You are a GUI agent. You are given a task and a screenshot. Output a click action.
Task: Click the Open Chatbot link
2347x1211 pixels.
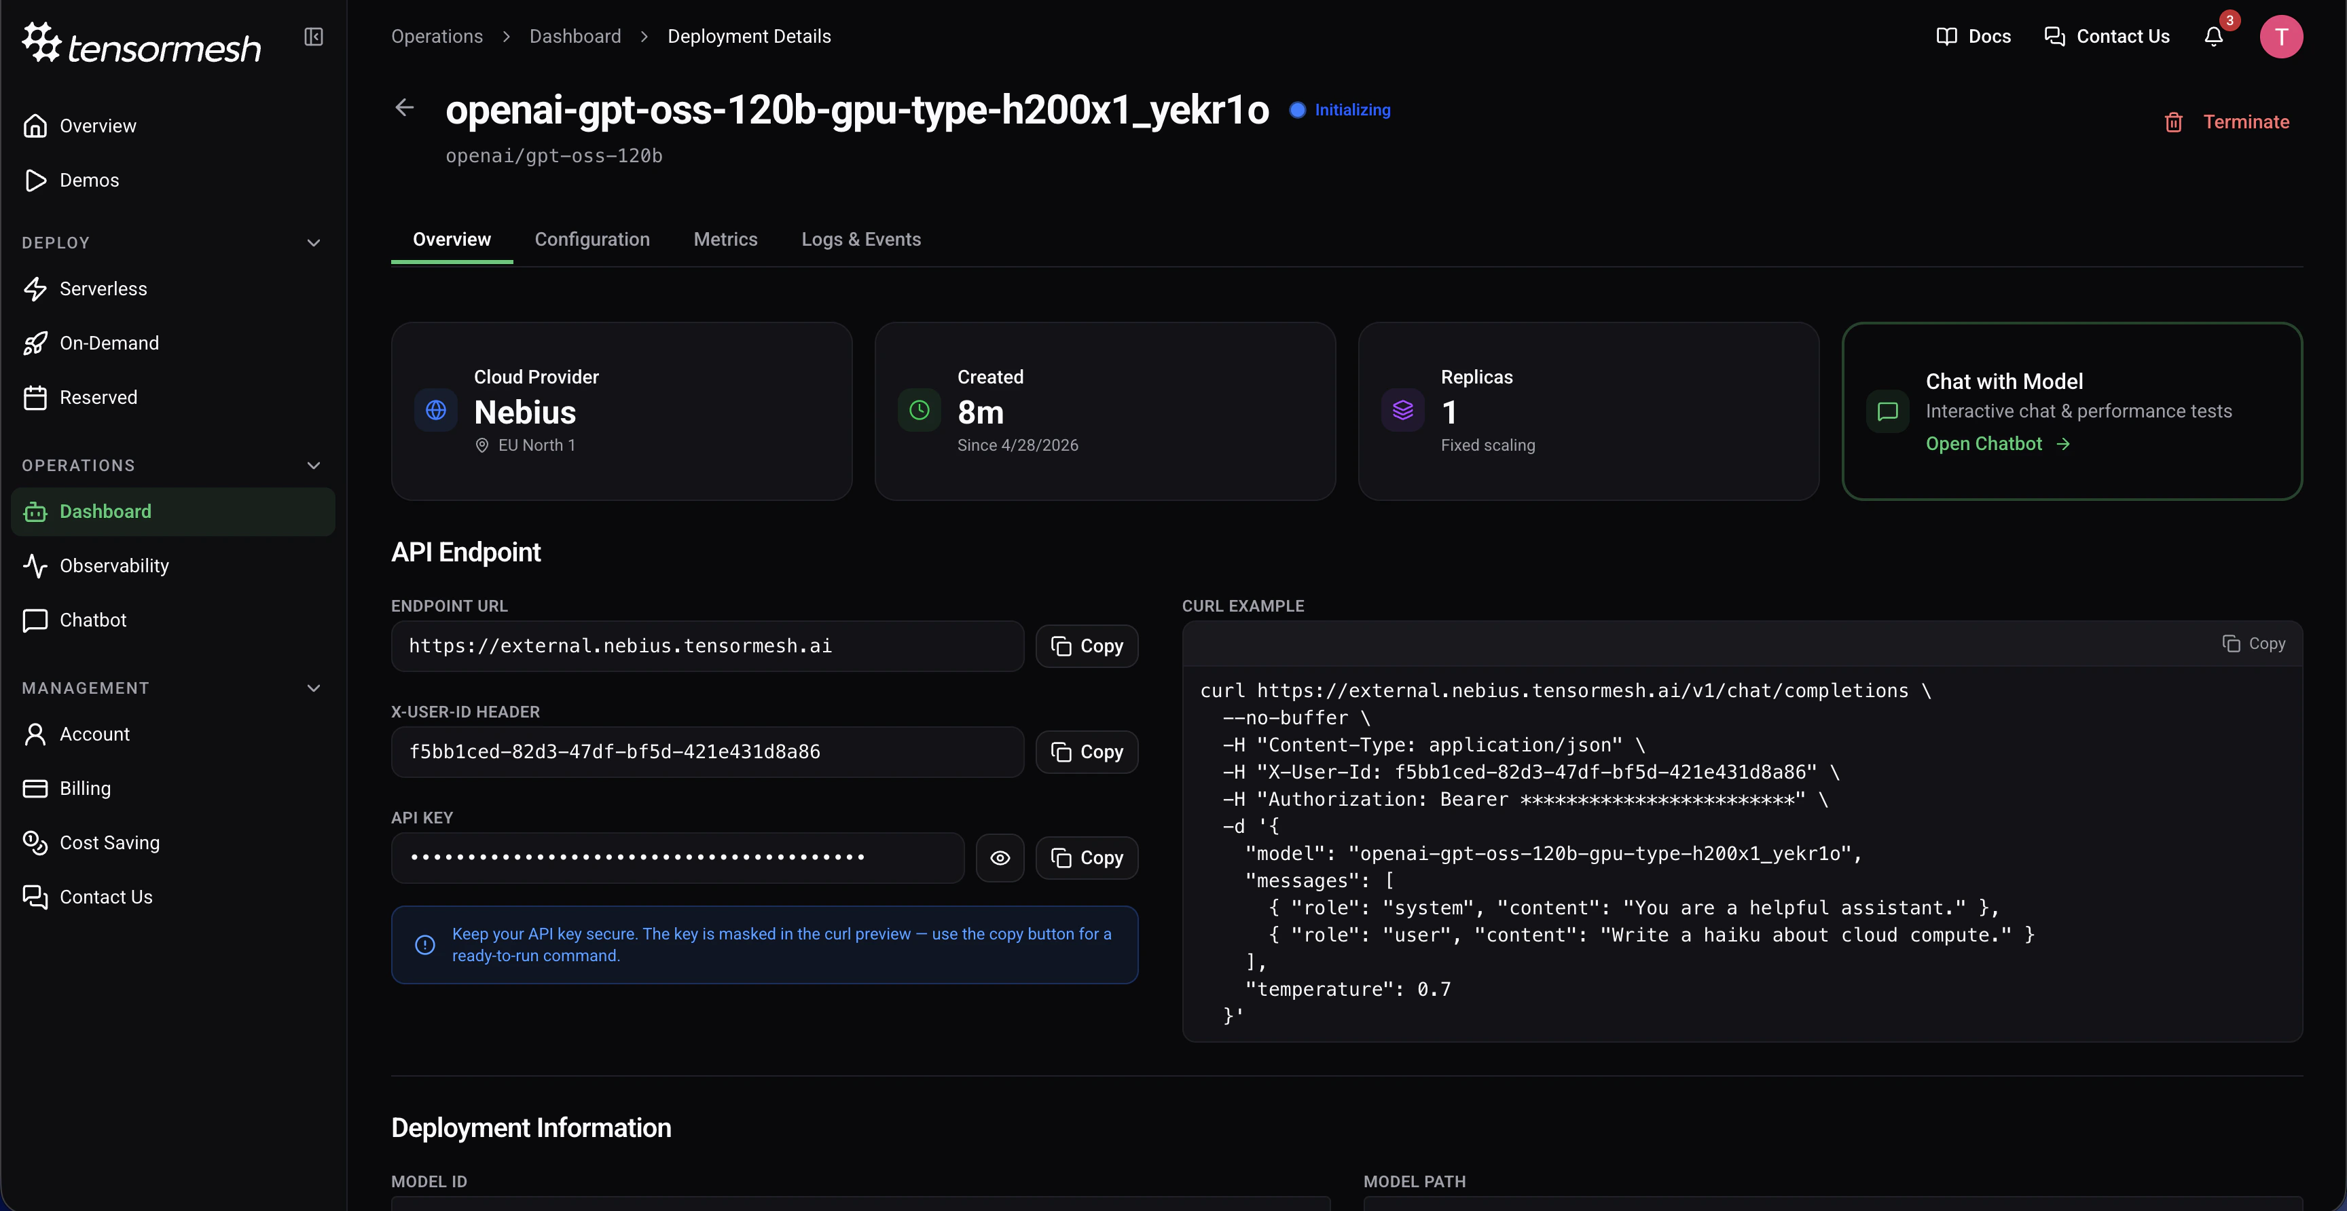[x=1997, y=445]
